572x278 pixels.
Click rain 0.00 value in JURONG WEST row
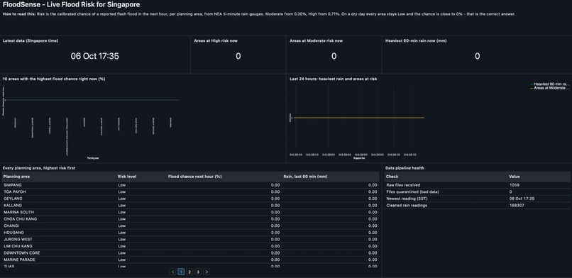coord(373,240)
